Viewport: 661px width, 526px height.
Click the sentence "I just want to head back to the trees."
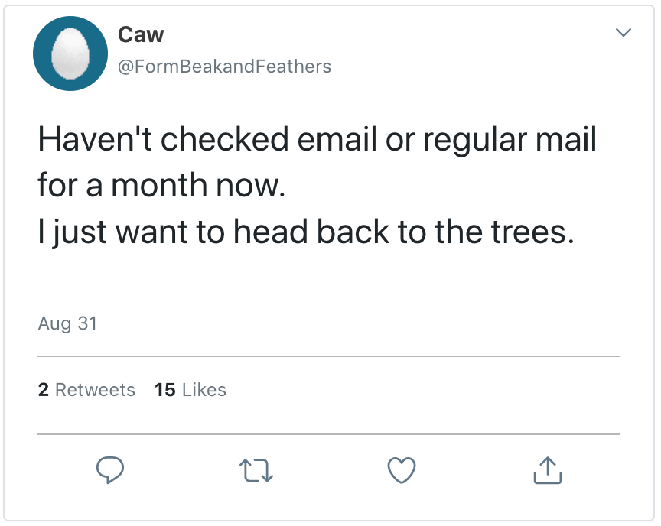click(305, 232)
